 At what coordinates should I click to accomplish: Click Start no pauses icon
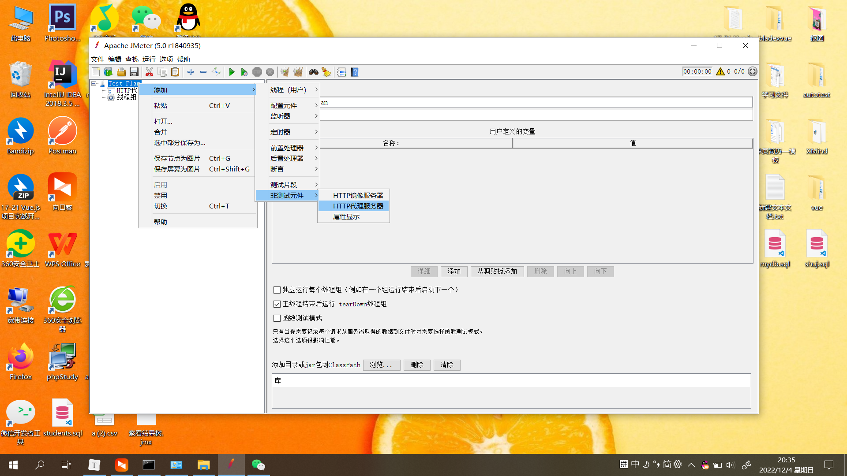click(244, 72)
